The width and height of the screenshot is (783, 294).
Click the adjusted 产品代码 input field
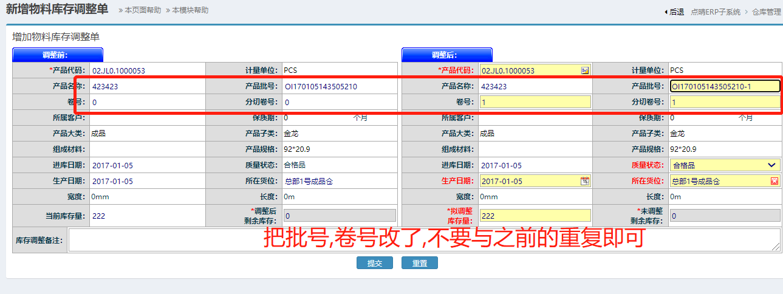click(x=530, y=70)
